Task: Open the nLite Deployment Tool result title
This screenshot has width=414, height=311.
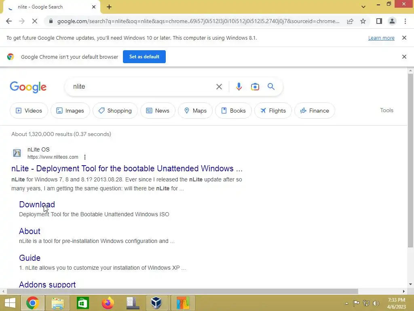Action: [x=127, y=168]
